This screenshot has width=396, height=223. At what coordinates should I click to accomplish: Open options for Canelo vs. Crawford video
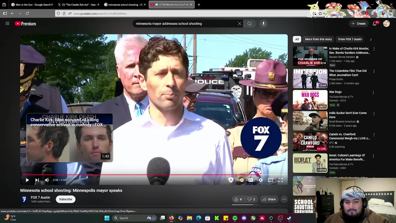pos(374,135)
